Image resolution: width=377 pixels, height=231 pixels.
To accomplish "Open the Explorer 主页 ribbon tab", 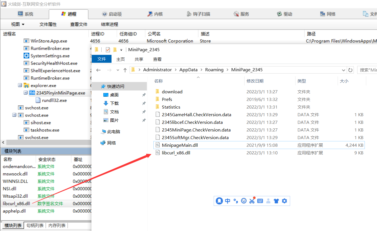I will pyautogui.click(x=121, y=59).
